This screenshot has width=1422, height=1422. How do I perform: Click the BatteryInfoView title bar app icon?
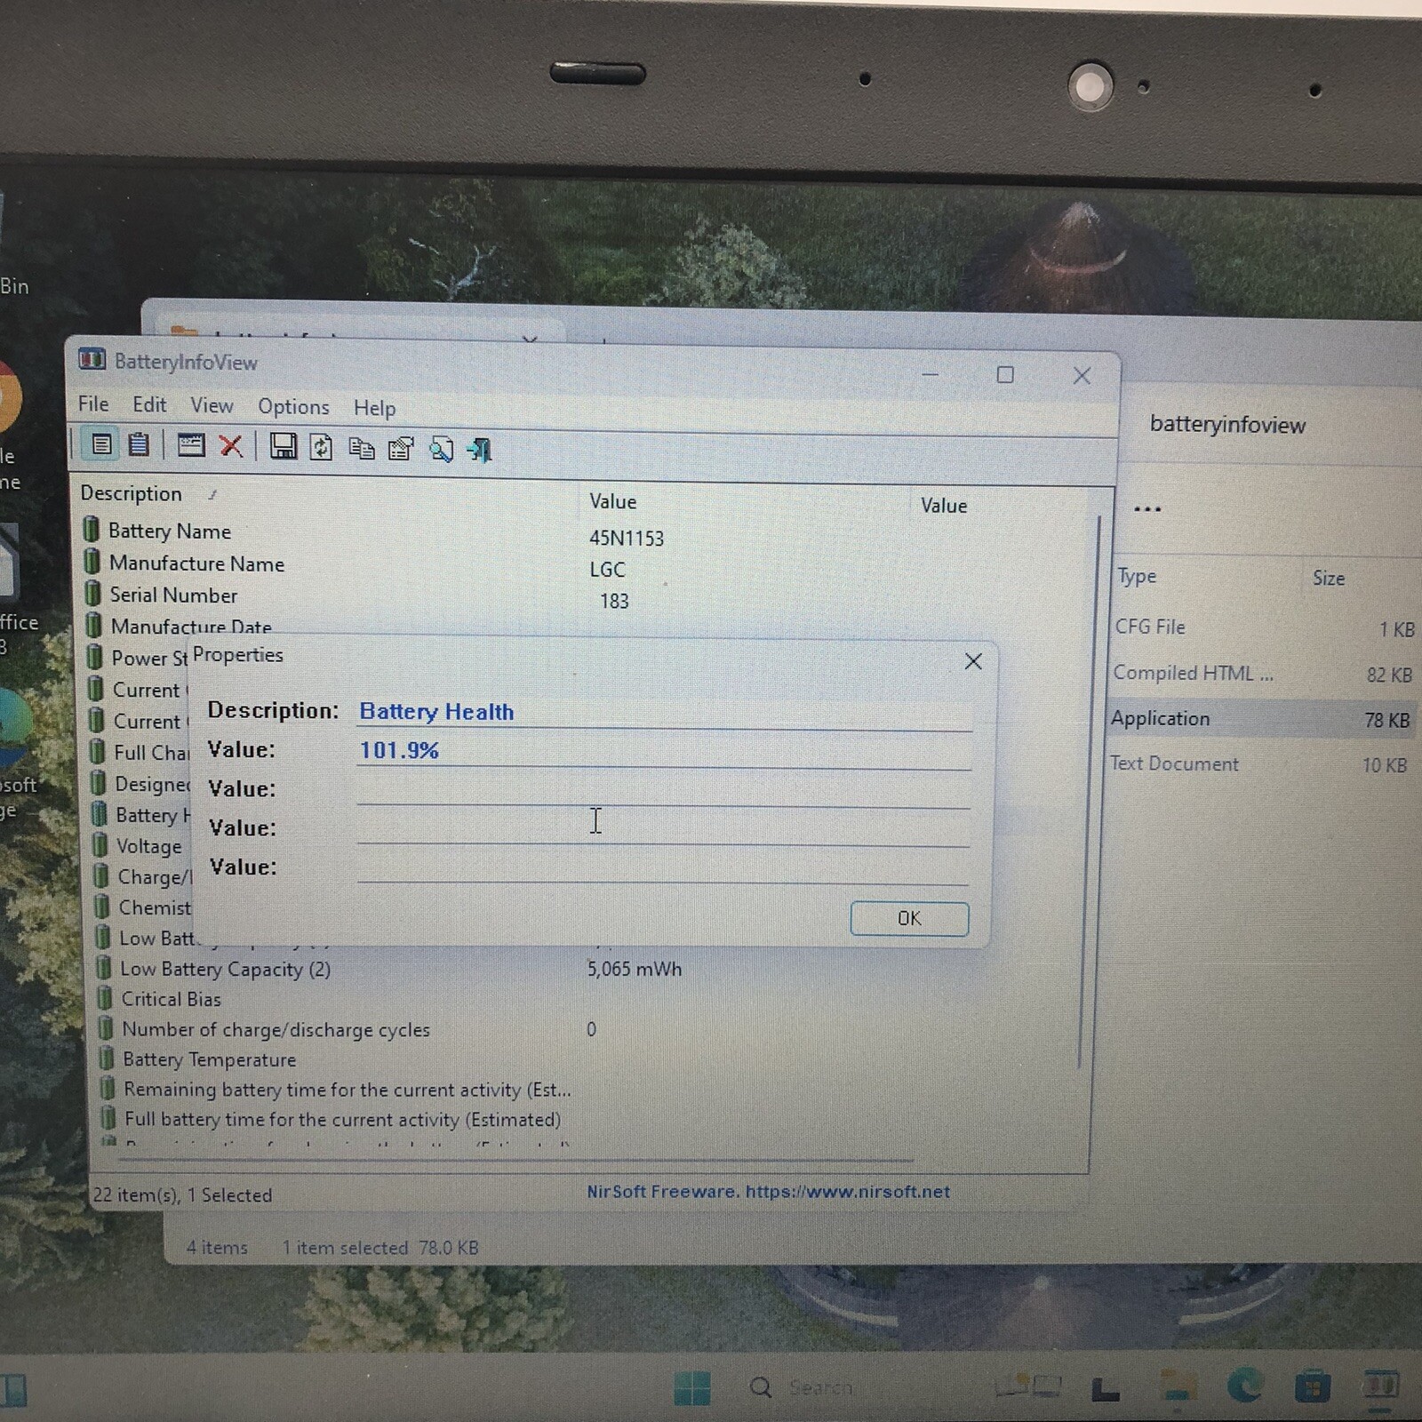pyautogui.click(x=92, y=359)
